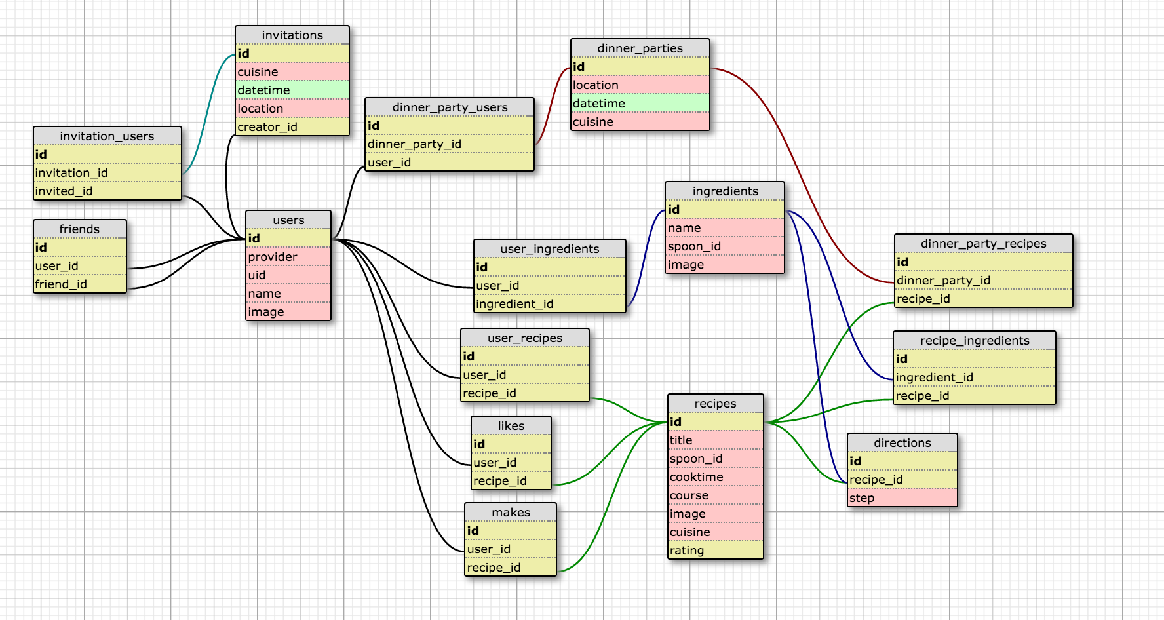
Task: Click the name field in users table
Action: point(288,294)
